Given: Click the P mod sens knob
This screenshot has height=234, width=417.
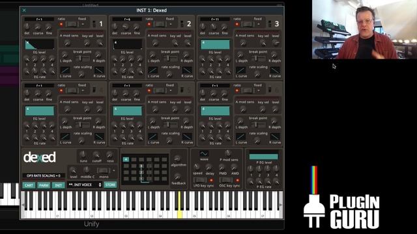Looking at the screenshot, I should (x=227, y=153).
